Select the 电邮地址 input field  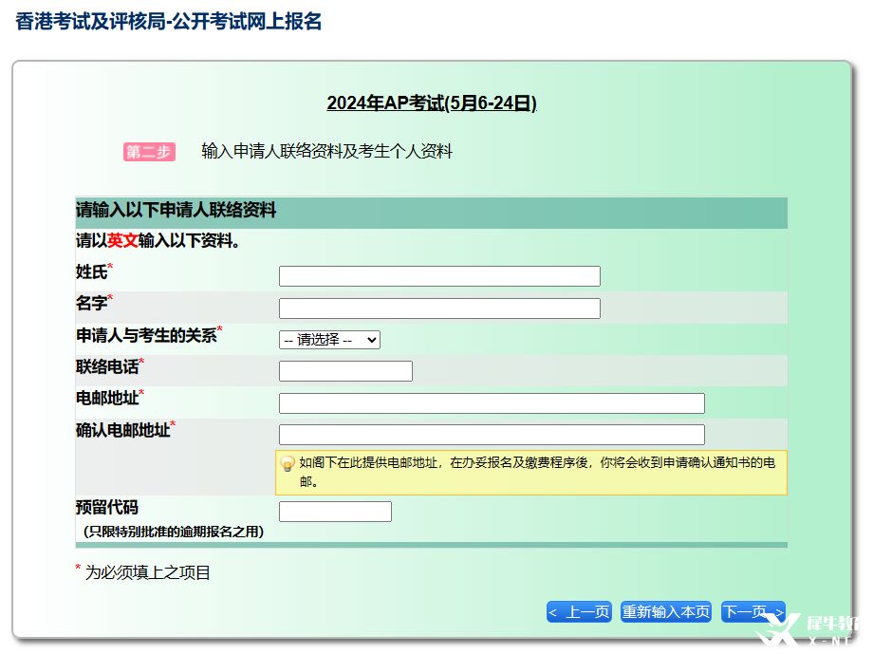(491, 402)
